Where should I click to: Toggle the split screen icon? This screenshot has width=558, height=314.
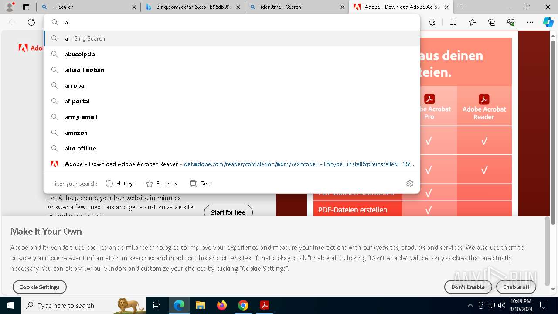[453, 22]
